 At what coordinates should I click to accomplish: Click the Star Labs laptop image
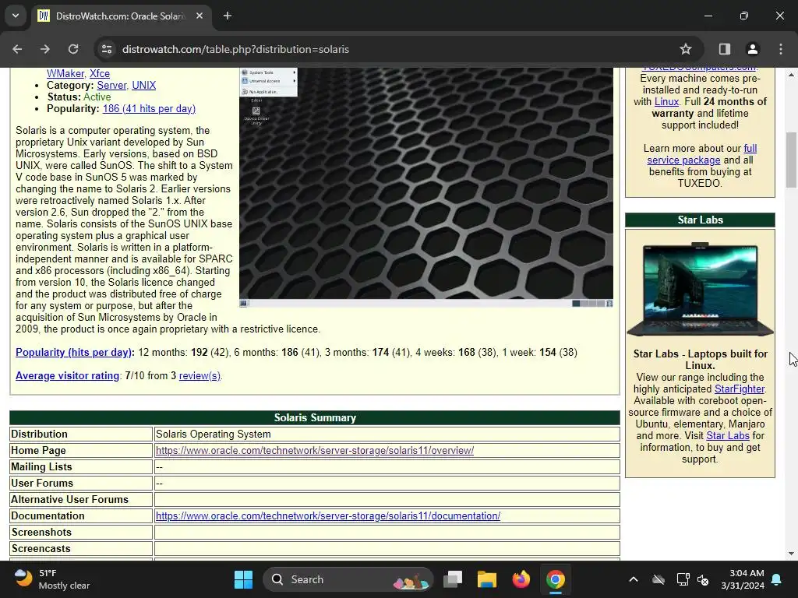pyautogui.click(x=701, y=290)
